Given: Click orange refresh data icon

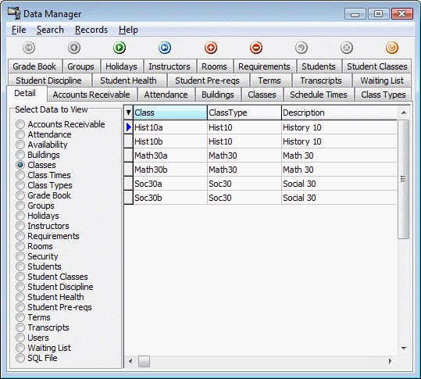Looking at the screenshot, I should (x=392, y=48).
